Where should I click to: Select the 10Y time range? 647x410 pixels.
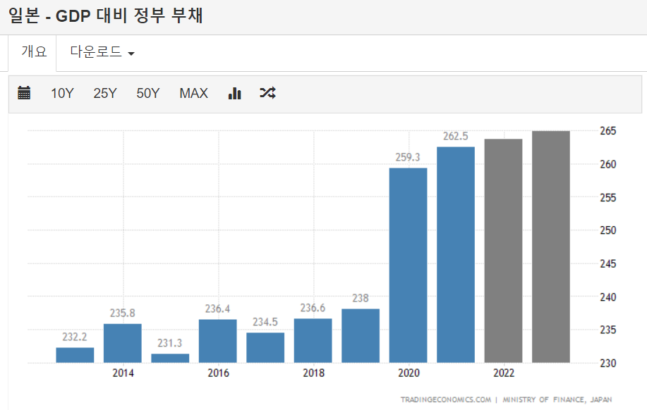62,93
